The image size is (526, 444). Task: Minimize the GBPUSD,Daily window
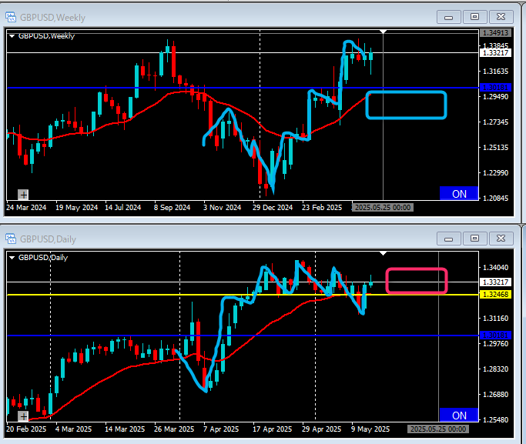tap(448, 239)
